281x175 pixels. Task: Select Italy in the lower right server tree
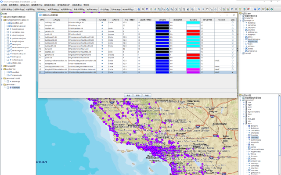[x=252, y=145]
